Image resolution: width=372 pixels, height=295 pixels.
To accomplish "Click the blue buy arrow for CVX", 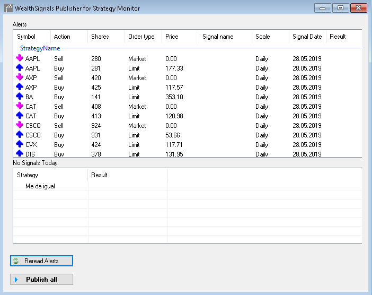I will point(20,145).
